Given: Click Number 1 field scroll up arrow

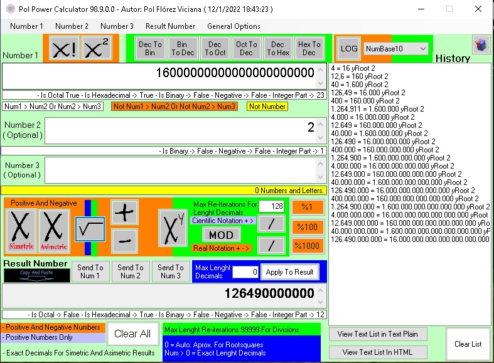Looking at the screenshot, I should 321,70.
